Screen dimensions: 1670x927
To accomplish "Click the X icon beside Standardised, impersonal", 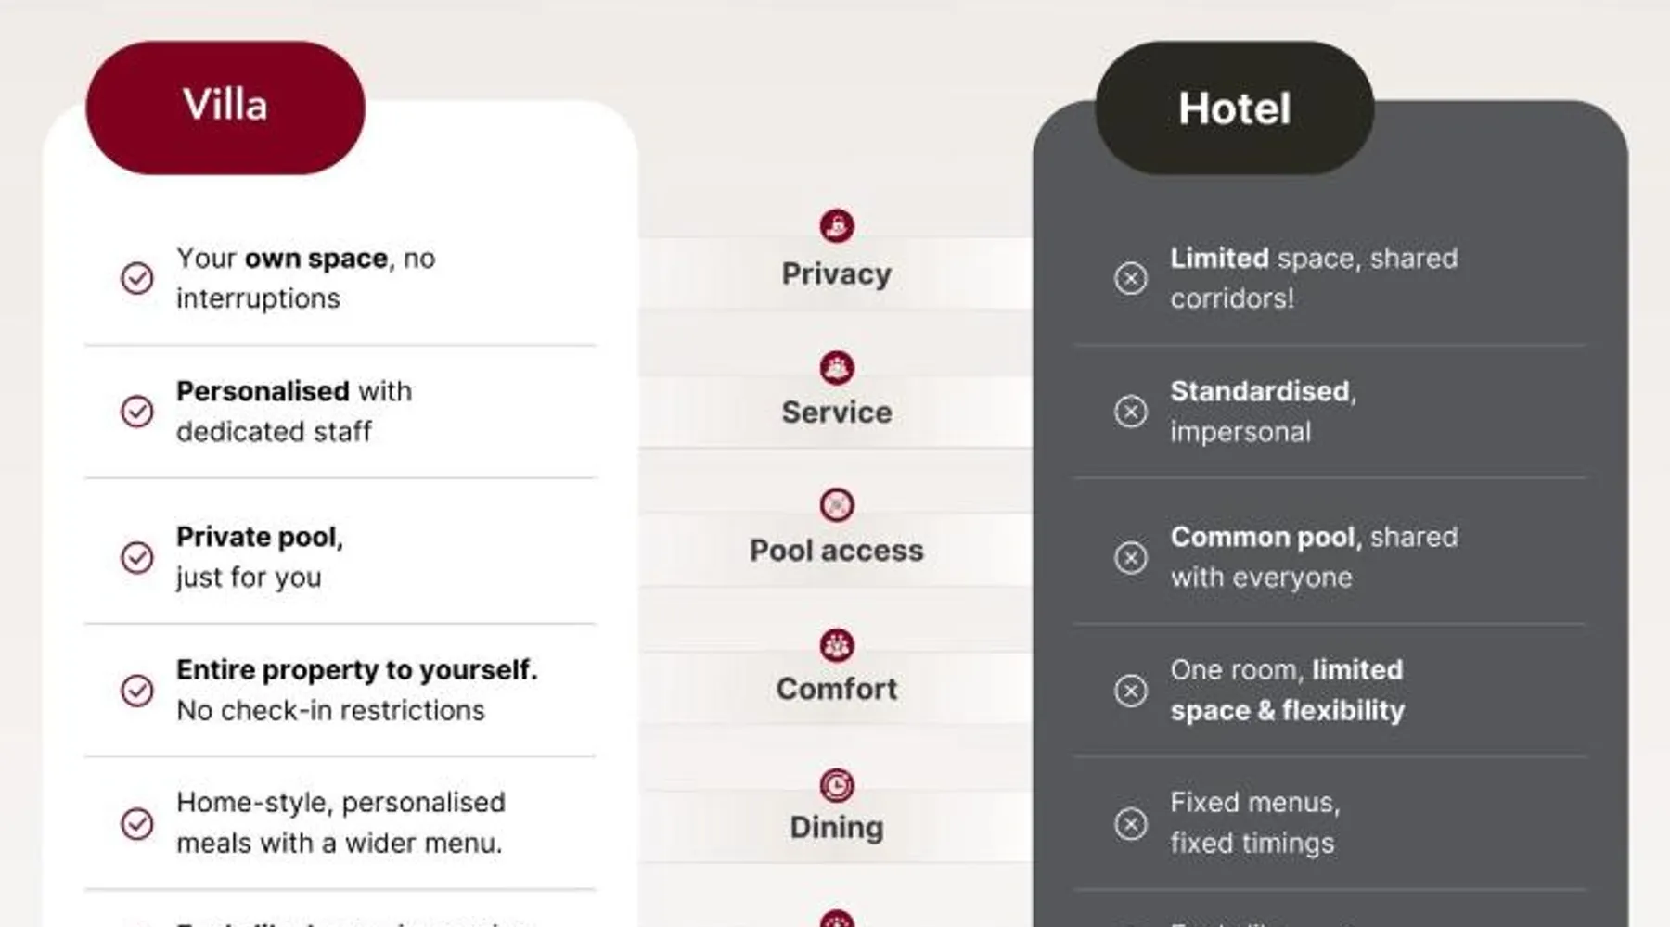I will coord(1130,411).
